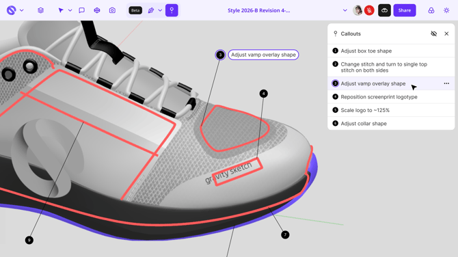Unmute the red microphone button
Image resolution: width=458 pixels, height=257 pixels.
369,10
